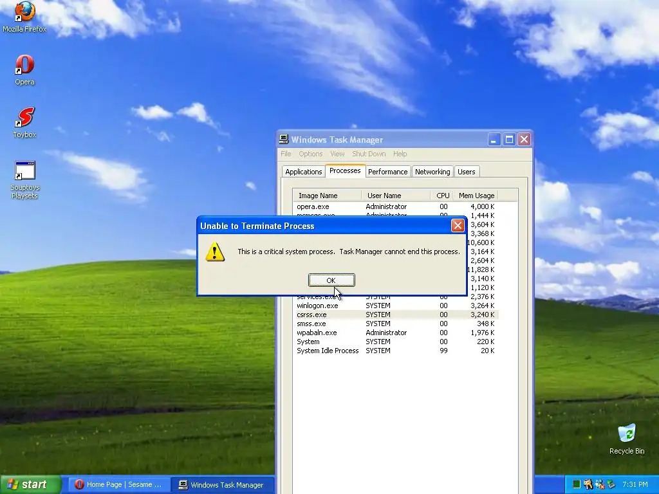659x494 pixels.
Task: Select the System Idle Process row
Action: [396, 351]
